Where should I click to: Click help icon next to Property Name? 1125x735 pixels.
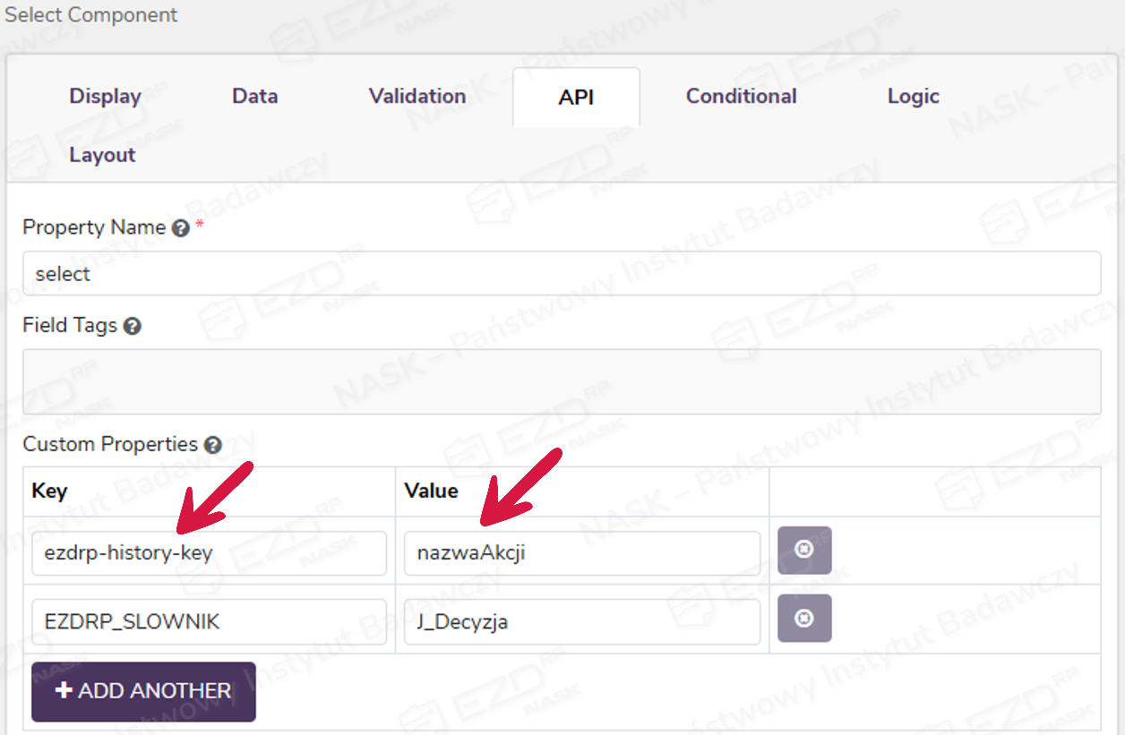pyautogui.click(x=180, y=228)
